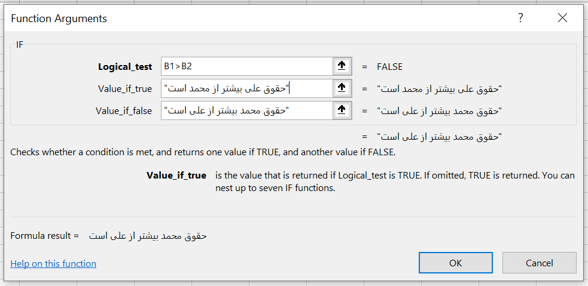Collapse dialog using Logical_test range selector icon
The height and width of the screenshot is (286, 588).
tap(342, 66)
